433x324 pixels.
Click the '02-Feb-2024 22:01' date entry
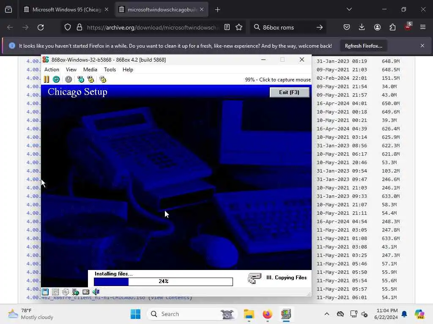(x=342, y=78)
